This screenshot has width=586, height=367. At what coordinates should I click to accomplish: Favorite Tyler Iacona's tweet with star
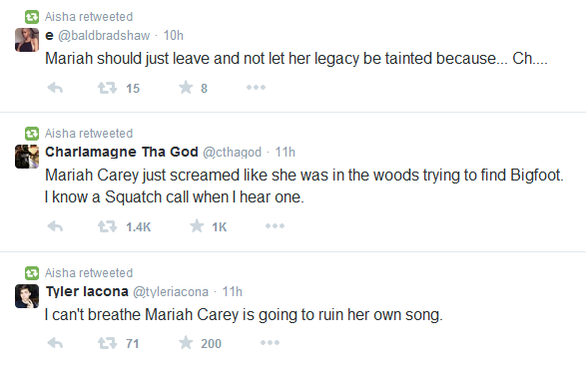(186, 343)
